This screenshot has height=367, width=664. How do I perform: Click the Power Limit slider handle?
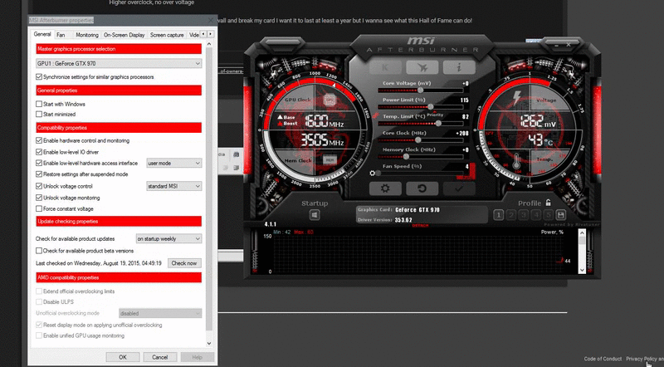coord(431,107)
